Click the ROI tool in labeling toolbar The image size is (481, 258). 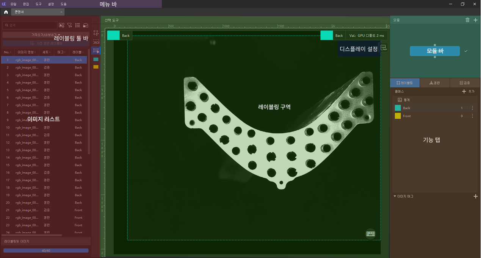click(x=96, y=42)
